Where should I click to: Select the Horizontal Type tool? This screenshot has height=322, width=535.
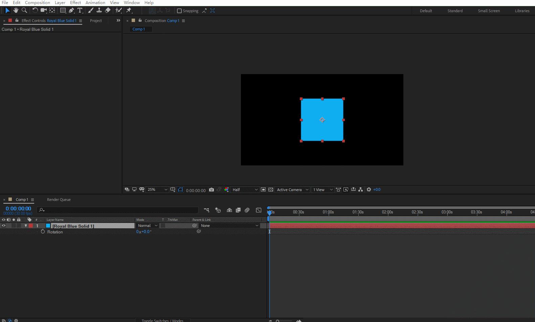[80, 10]
